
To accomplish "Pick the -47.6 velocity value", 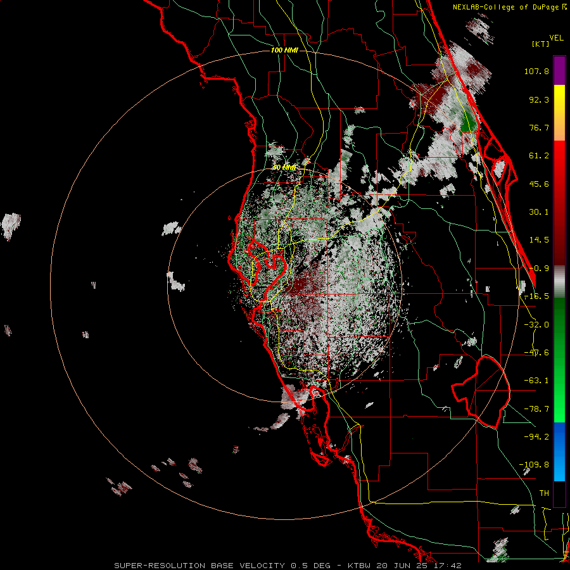I will (536, 353).
